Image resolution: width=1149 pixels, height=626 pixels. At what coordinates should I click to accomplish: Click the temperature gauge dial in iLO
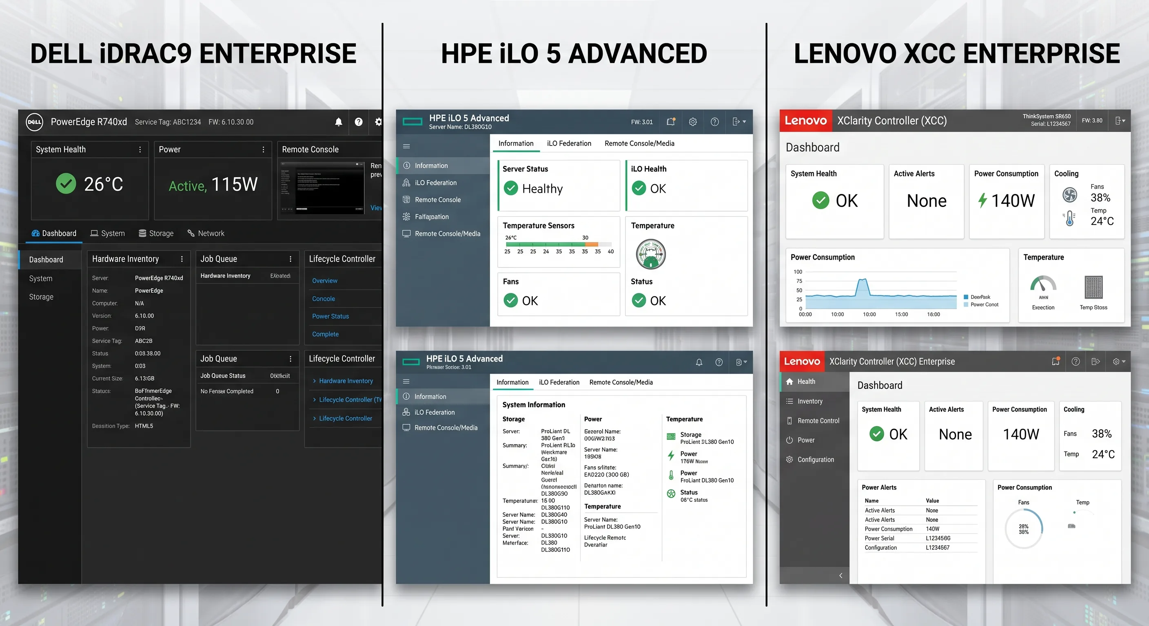click(x=651, y=254)
